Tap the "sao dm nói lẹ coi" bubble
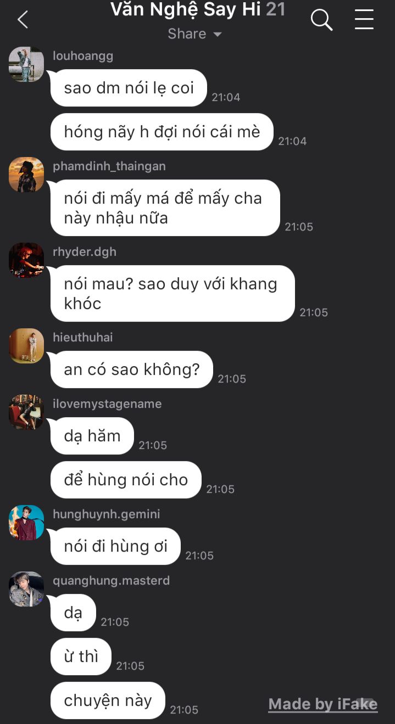This screenshot has height=724, width=395. (x=129, y=88)
